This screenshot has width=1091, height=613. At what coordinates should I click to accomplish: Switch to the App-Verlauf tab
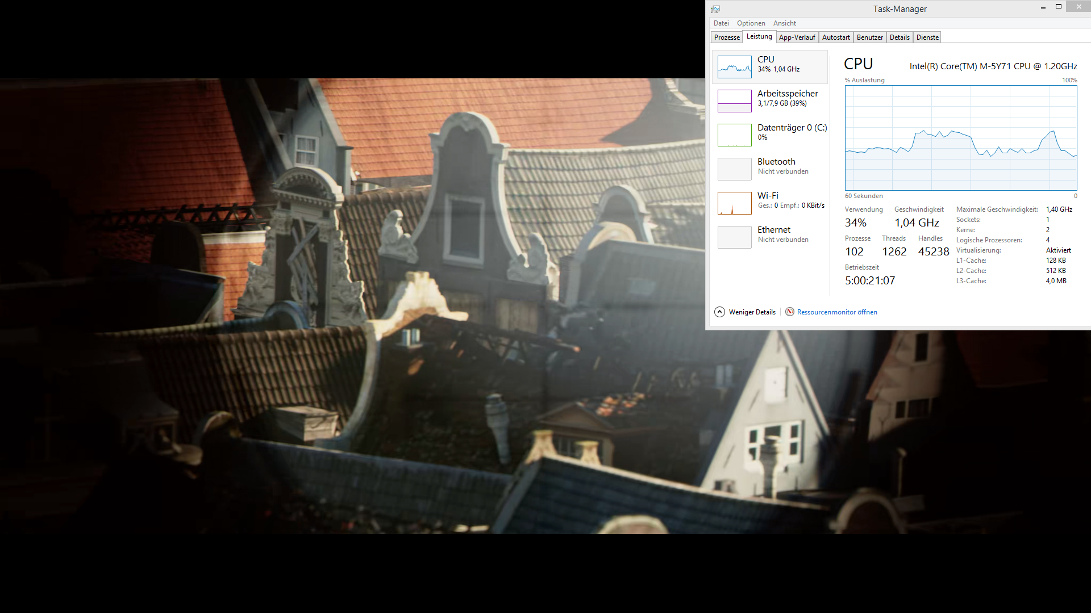tap(797, 37)
